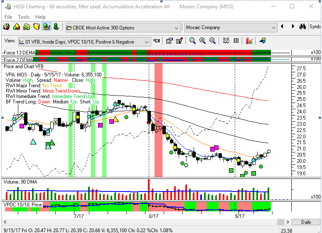
Task: Click the Price and Chart VFB label
Action: coord(24,66)
